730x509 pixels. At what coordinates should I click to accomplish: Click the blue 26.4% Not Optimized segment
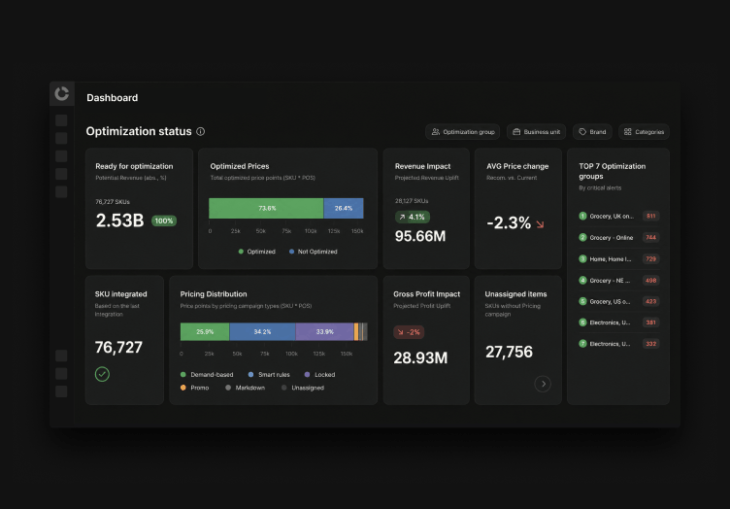[344, 208]
